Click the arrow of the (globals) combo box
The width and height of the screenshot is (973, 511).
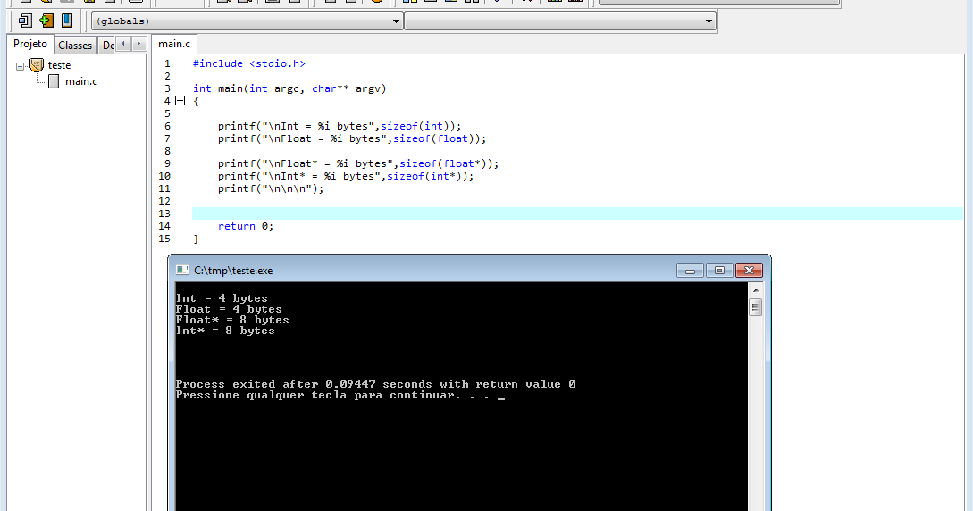pyautogui.click(x=396, y=21)
